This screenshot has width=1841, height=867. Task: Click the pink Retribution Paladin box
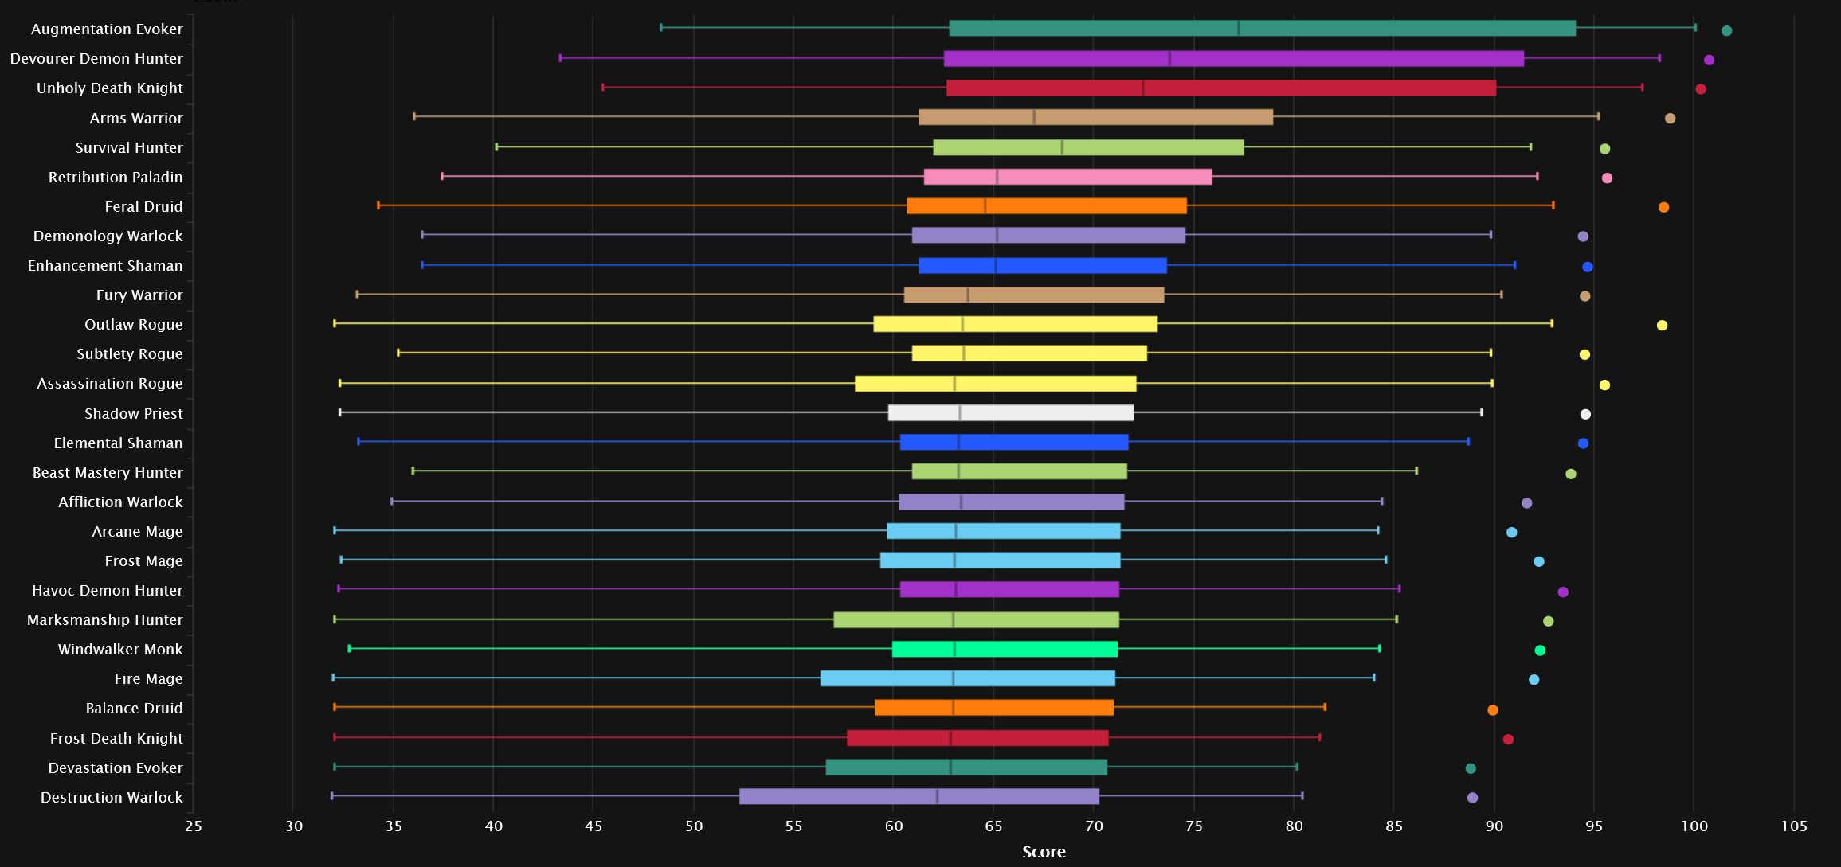(1067, 177)
